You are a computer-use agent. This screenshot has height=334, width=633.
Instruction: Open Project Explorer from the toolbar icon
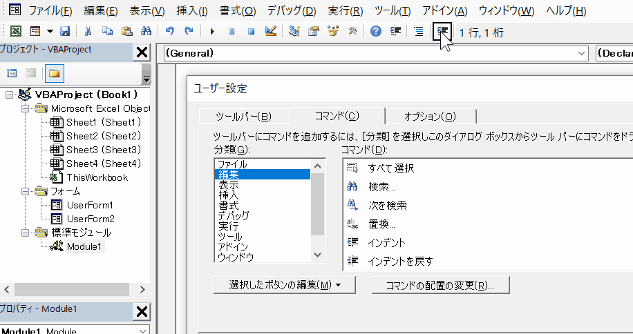pos(294,31)
